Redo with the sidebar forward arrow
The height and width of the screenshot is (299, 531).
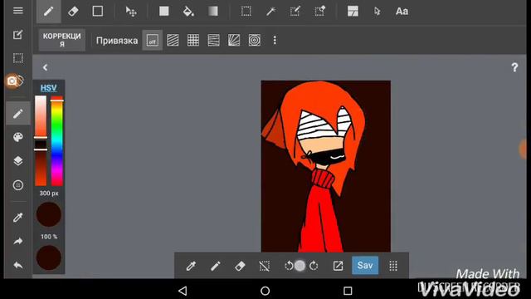coord(18,241)
